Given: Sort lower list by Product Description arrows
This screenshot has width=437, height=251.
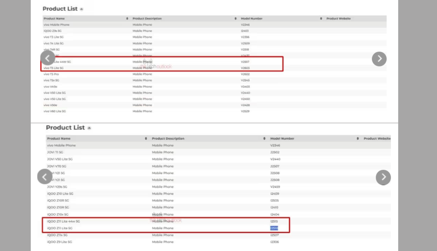Looking at the screenshot, I should tap(264, 138).
